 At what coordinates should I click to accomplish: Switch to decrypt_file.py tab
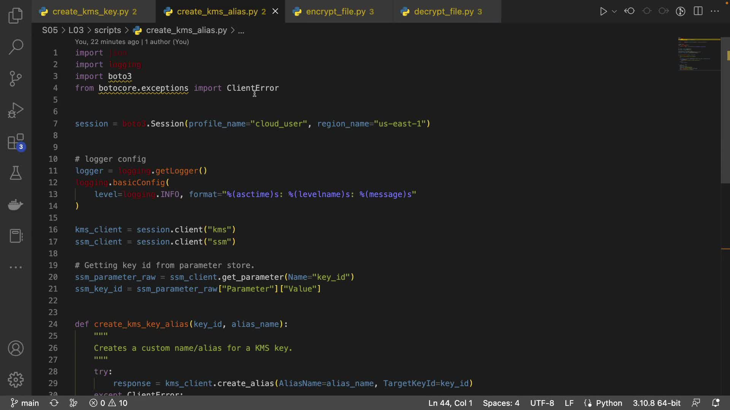(x=444, y=11)
